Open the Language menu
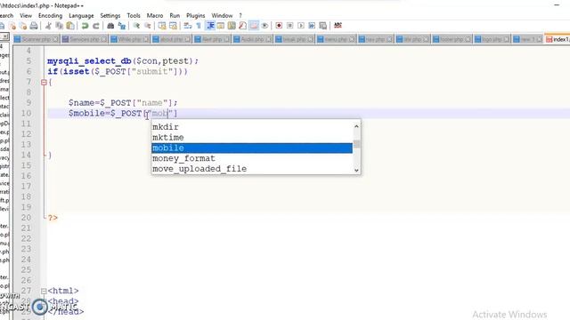 coord(81,16)
